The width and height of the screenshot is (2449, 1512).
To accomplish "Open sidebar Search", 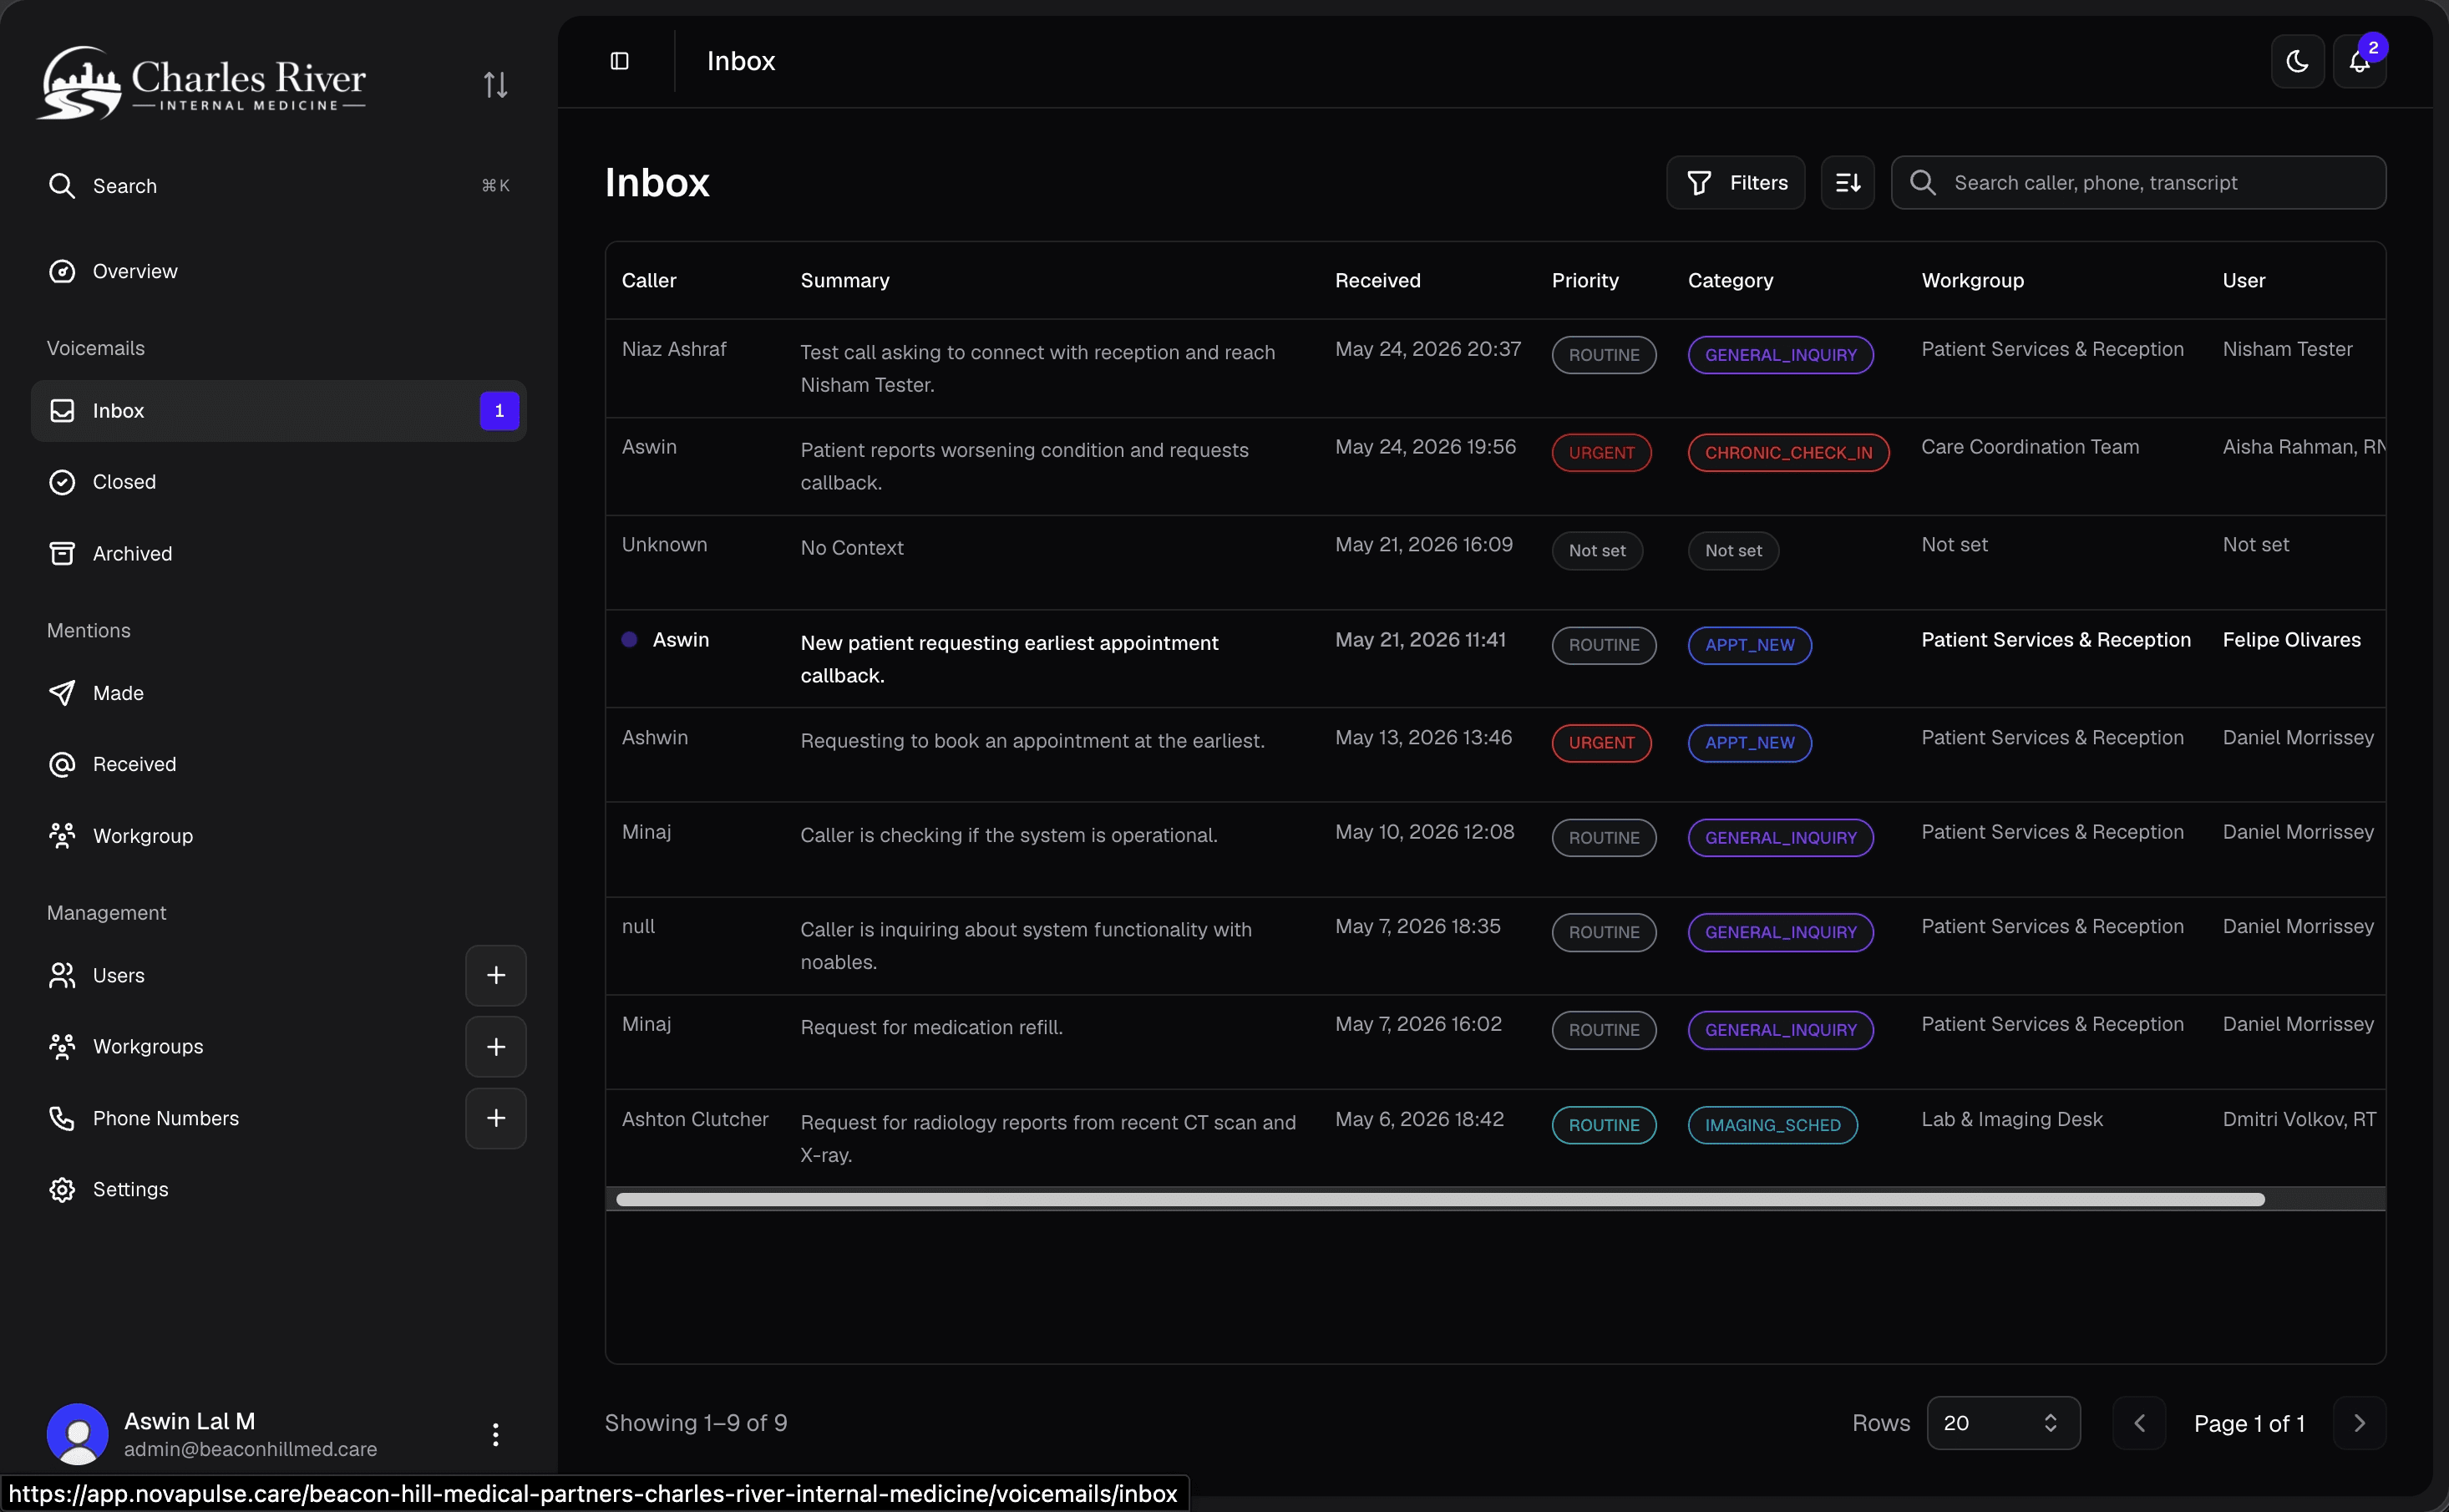I will 279,186.
